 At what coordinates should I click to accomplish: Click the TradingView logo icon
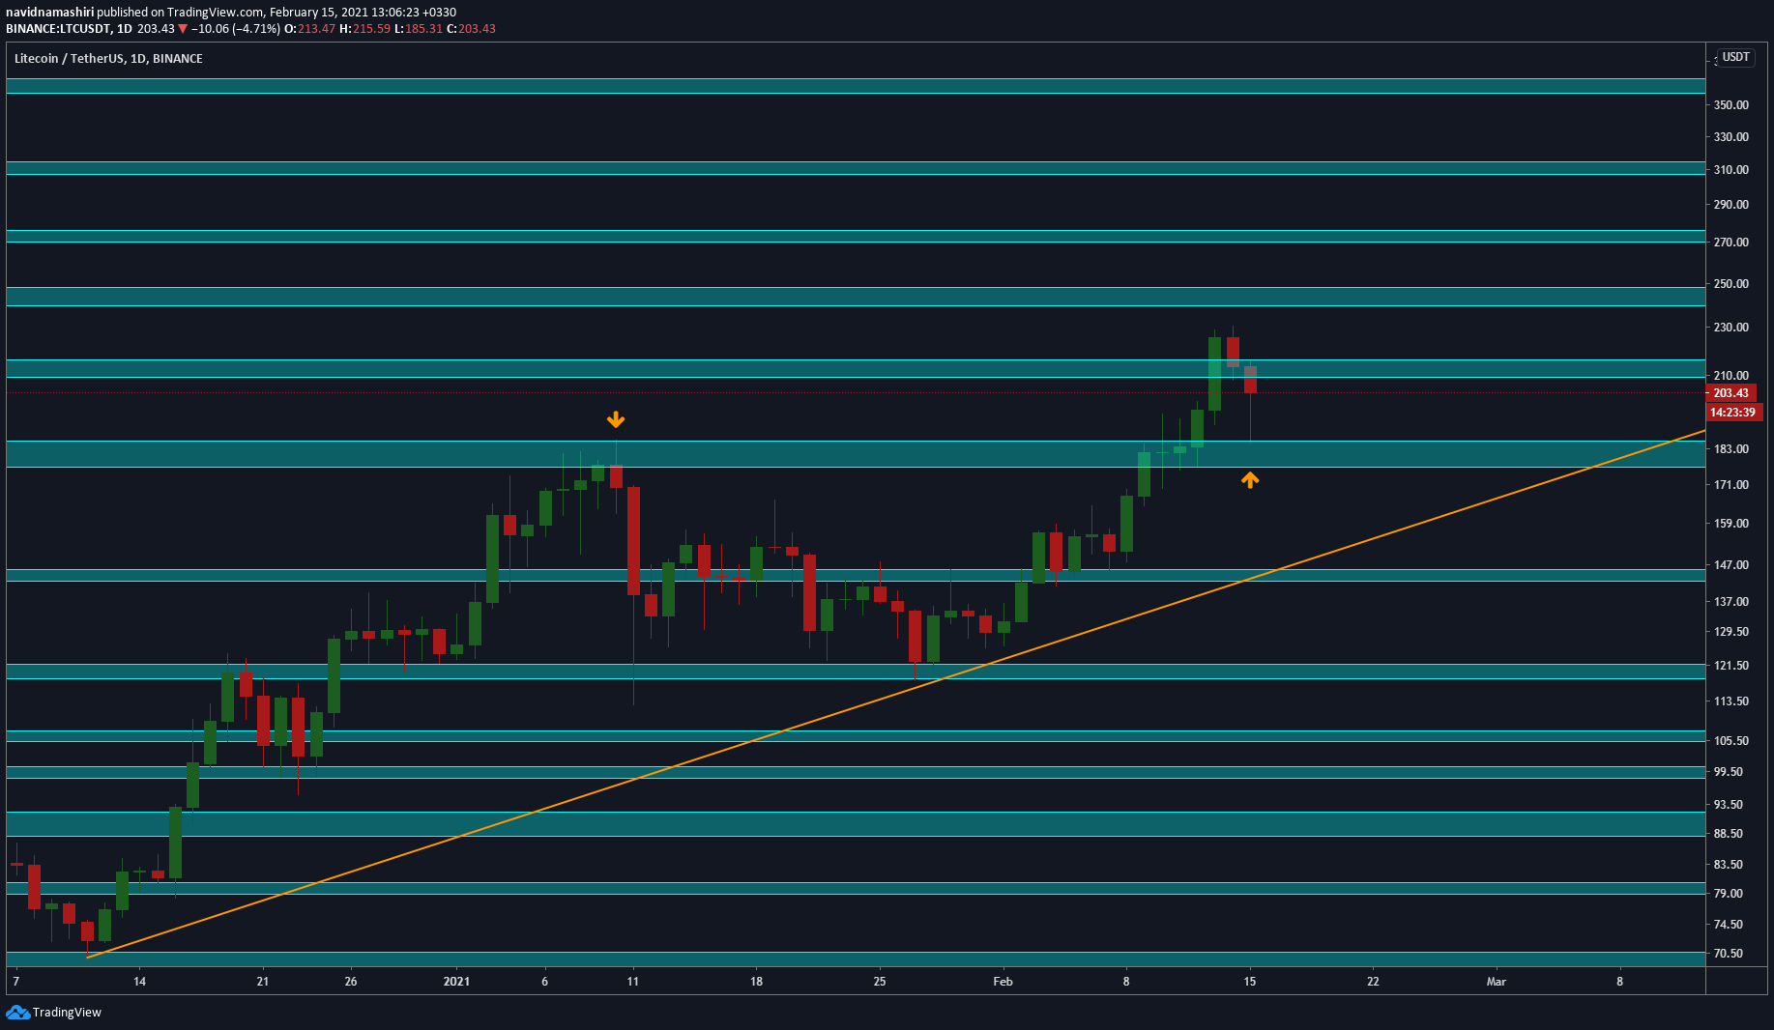pyautogui.click(x=17, y=1012)
